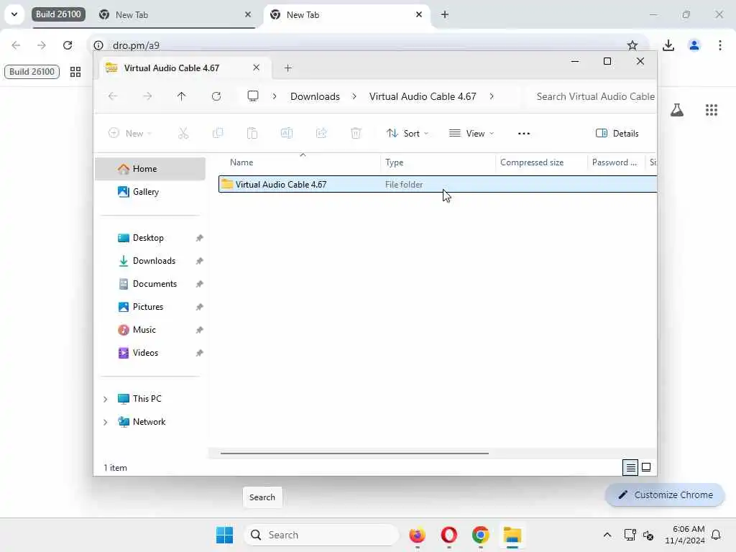The width and height of the screenshot is (736, 552).
Task: Open Chrome tab search dropdown arrow
Action: [14, 14]
